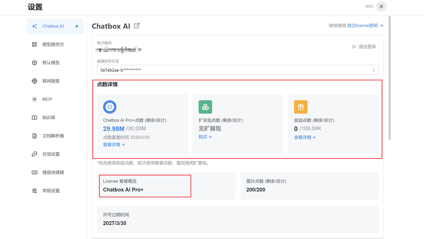
Task: Click the 点数重置时间 2026/5/30 text
Action: click(126, 137)
